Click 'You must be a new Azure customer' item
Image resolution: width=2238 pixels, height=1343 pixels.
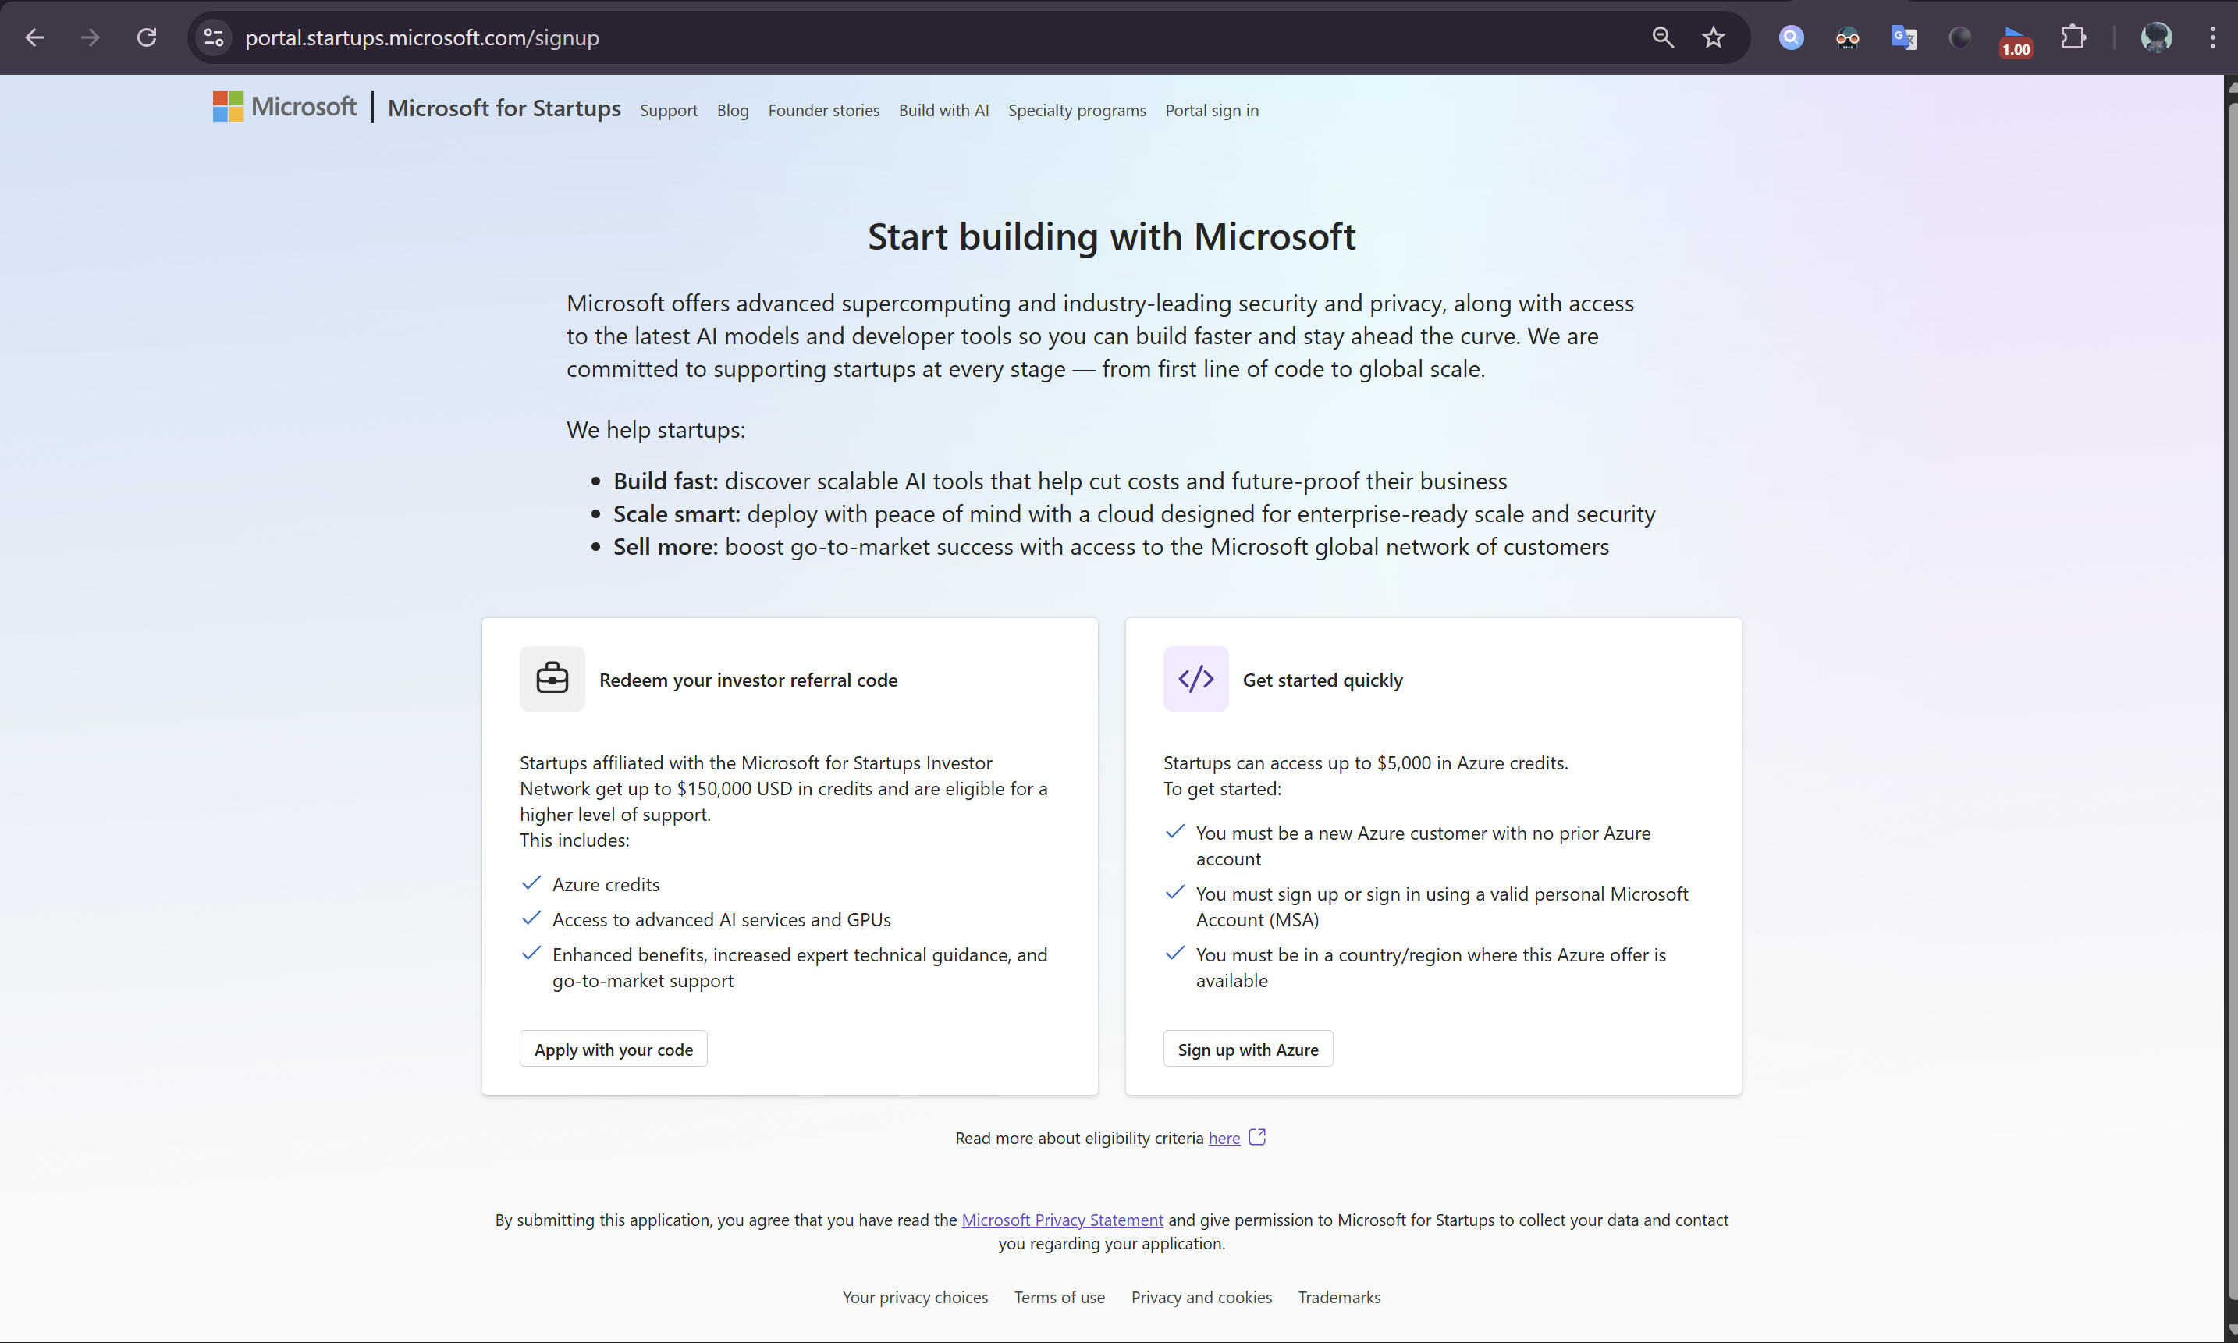point(1423,845)
